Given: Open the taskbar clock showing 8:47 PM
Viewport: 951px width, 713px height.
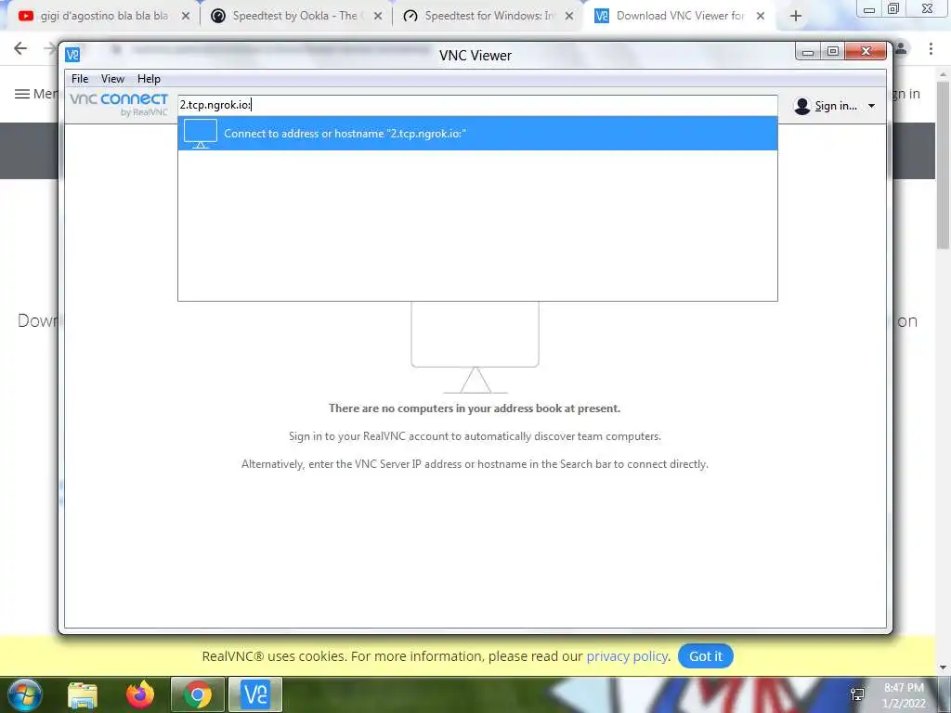Looking at the screenshot, I should (904, 695).
